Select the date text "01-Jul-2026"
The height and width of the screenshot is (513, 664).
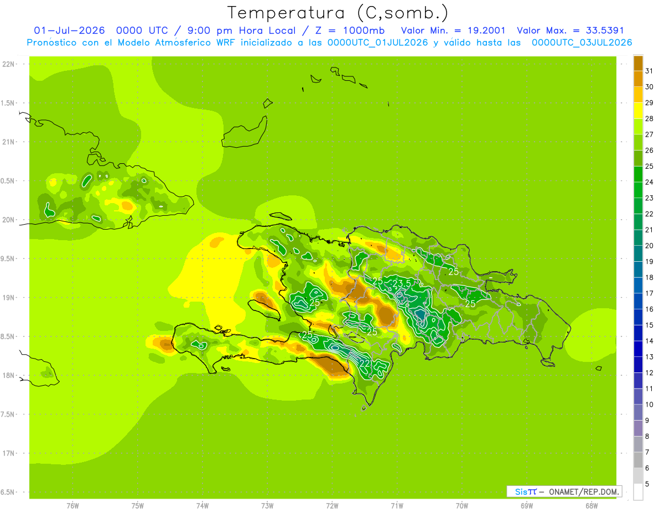click(x=69, y=31)
